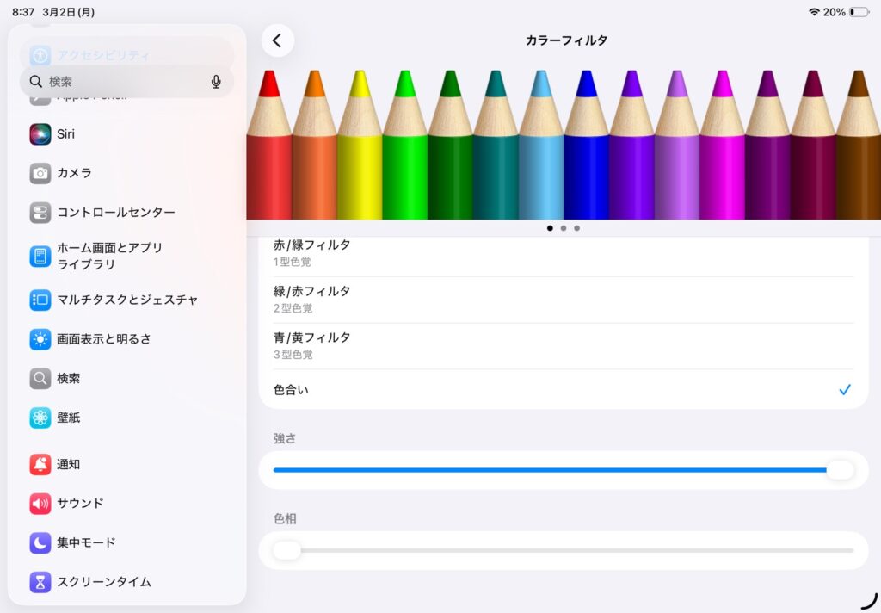This screenshot has height=613, width=881.
Task: Open the 壁紙 wallpaper icon
Action: point(40,418)
